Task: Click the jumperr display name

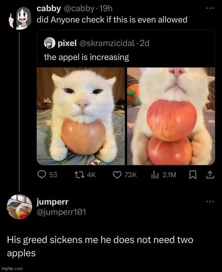Action: click(x=52, y=202)
